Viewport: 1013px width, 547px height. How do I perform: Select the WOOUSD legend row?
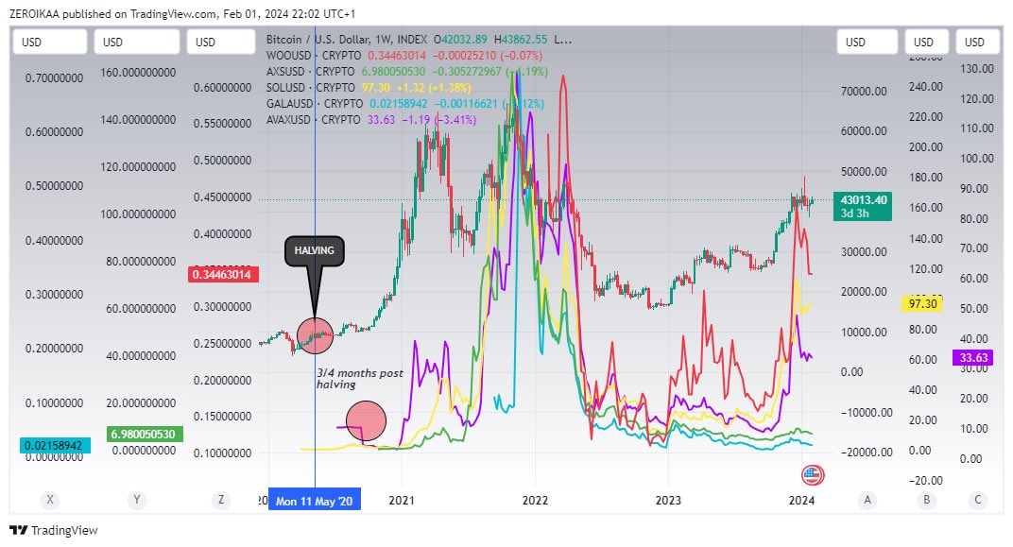[404, 56]
